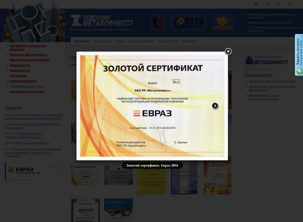Viewport: 303px width, 222px height.
Task: Open Обращение Генерального директора link
Action: point(28,48)
